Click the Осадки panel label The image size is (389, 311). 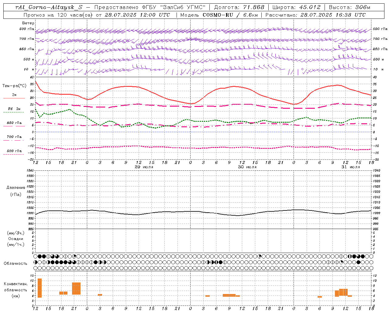click(x=16, y=239)
